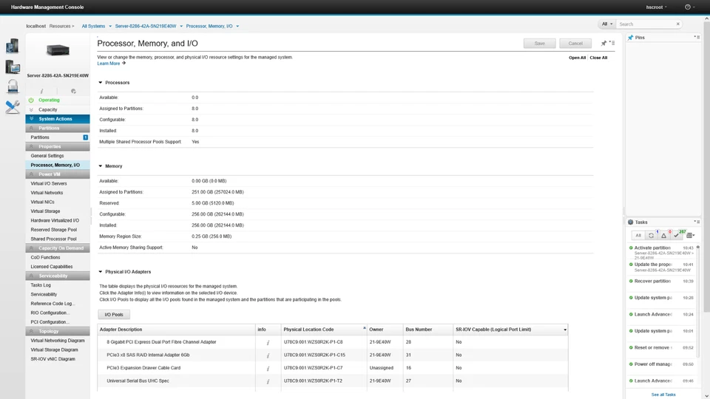
Task: Expand System Actions in sidebar
Action: click(58, 118)
